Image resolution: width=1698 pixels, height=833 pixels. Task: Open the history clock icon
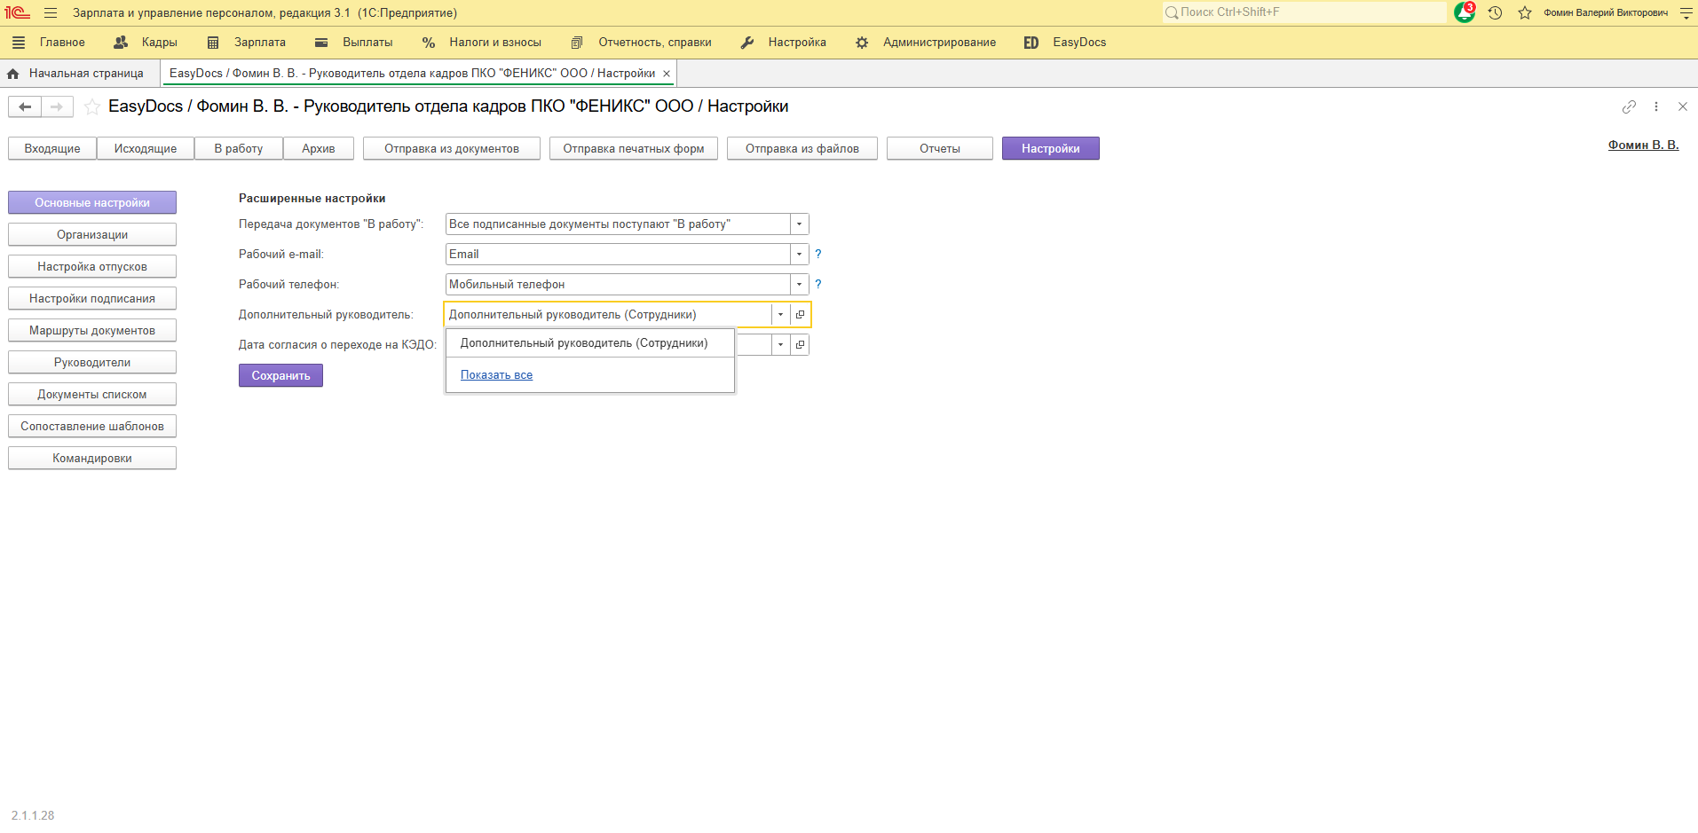point(1495,12)
